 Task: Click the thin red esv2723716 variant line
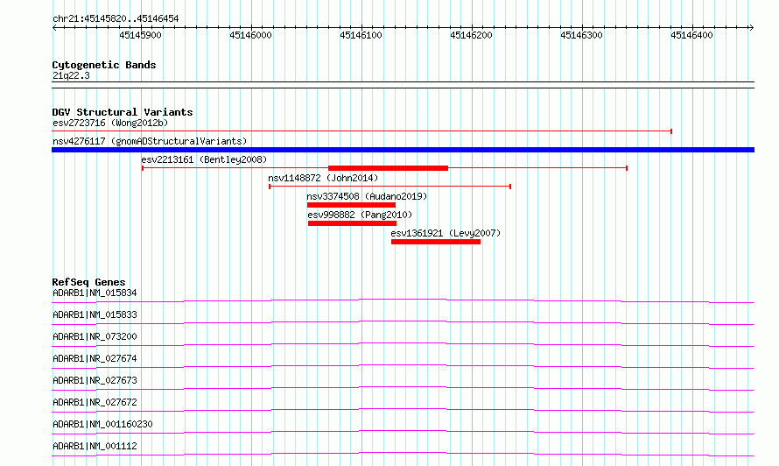click(361, 131)
